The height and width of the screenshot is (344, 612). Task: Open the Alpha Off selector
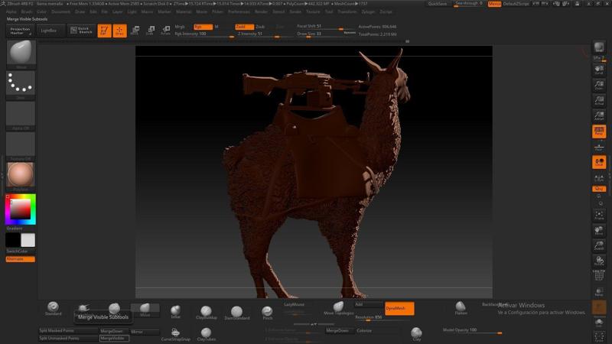click(x=21, y=115)
